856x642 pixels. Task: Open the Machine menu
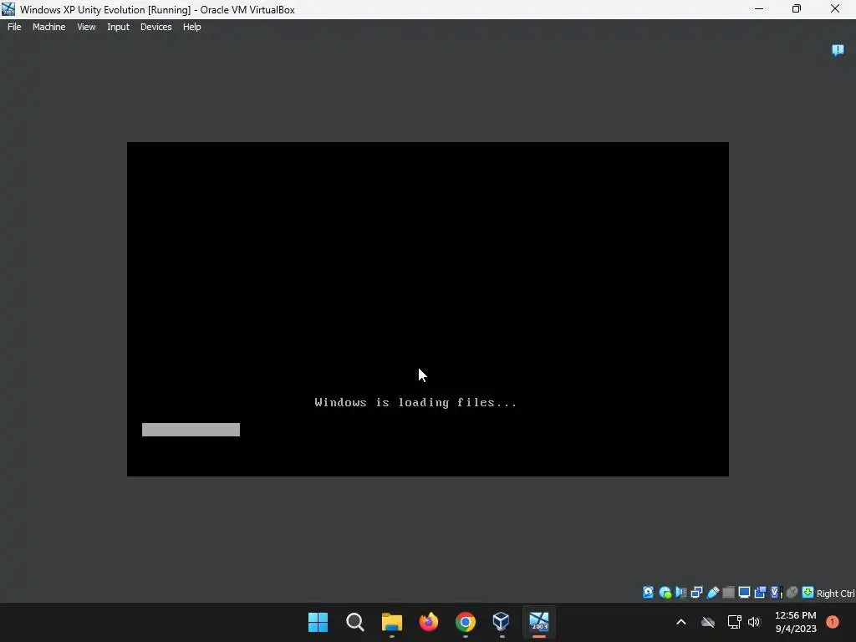point(48,27)
